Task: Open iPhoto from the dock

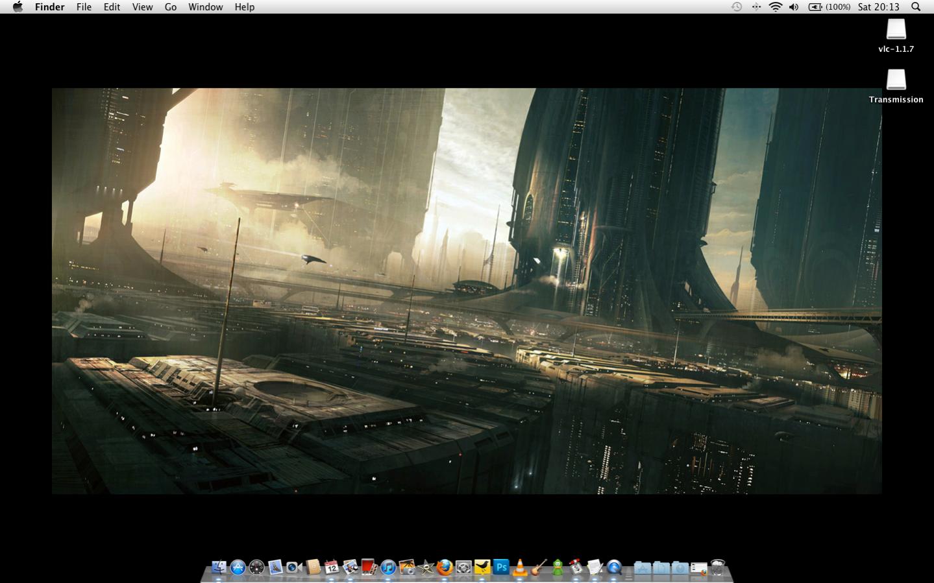Action: pyautogui.click(x=407, y=567)
